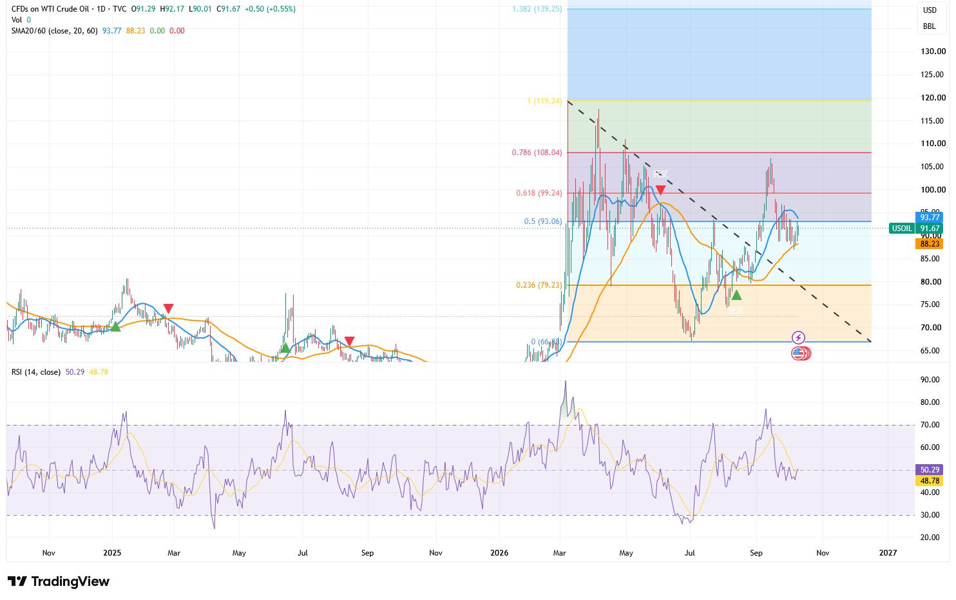The width and height of the screenshot is (956, 600).
Task: Click the yellow 48.78 RSI average tag
Action: (x=929, y=481)
